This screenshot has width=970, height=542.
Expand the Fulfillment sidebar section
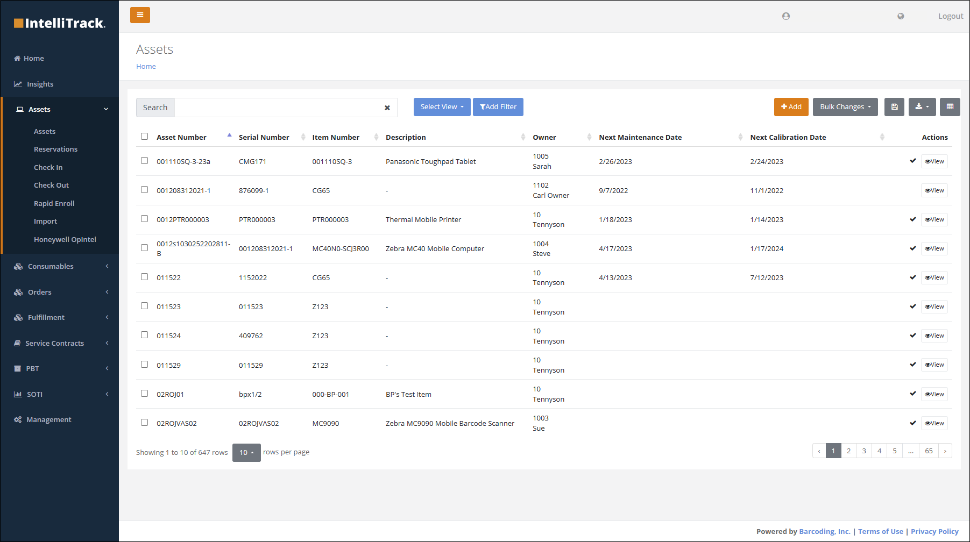60,317
